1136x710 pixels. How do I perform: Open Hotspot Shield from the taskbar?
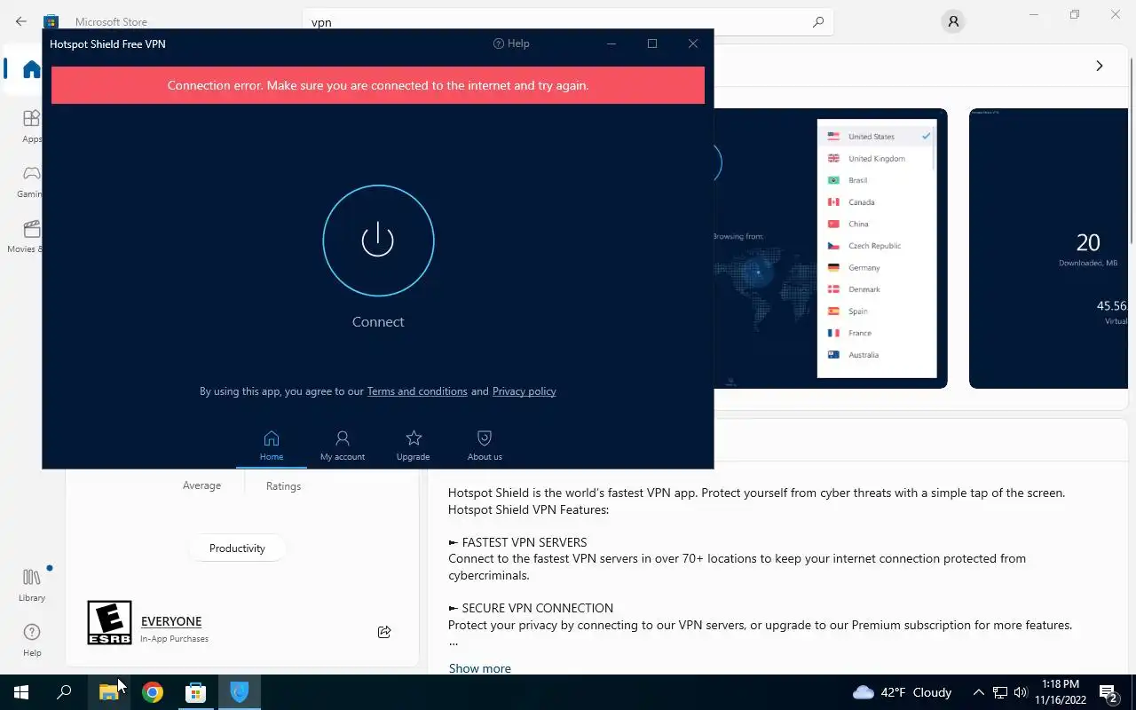(239, 692)
